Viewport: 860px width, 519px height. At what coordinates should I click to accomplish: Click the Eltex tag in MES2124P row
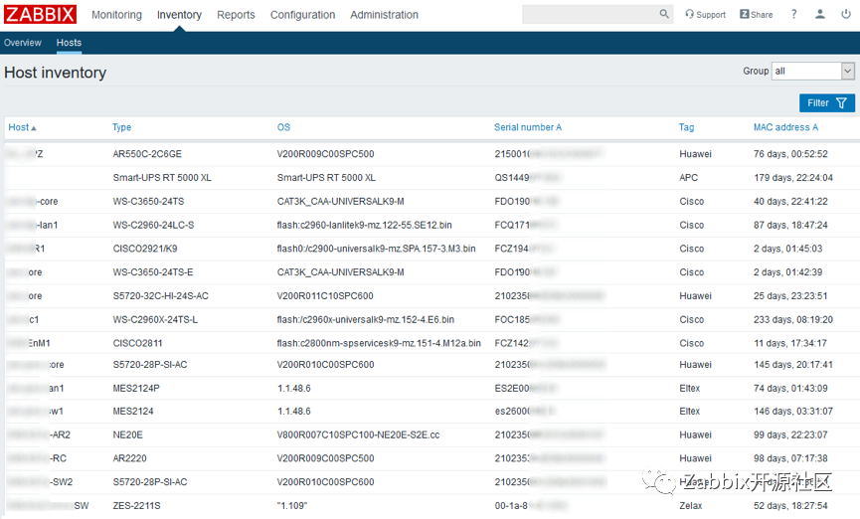click(x=689, y=388)
